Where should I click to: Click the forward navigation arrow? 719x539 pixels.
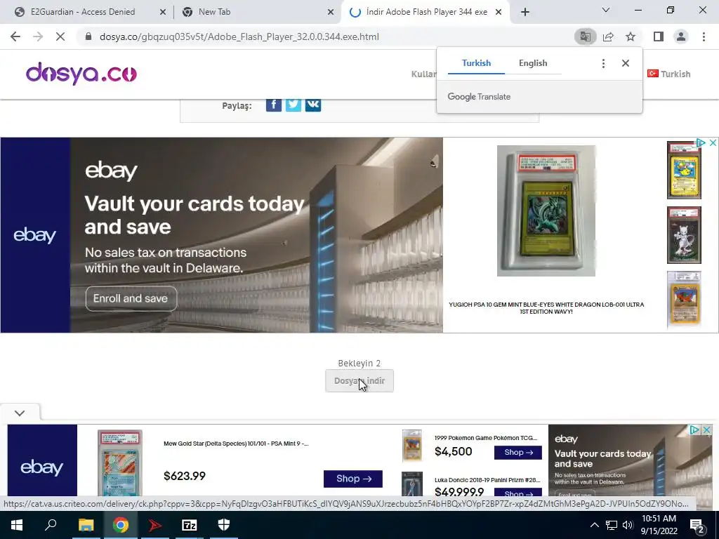pyautogui.click(x=38, y=36)
